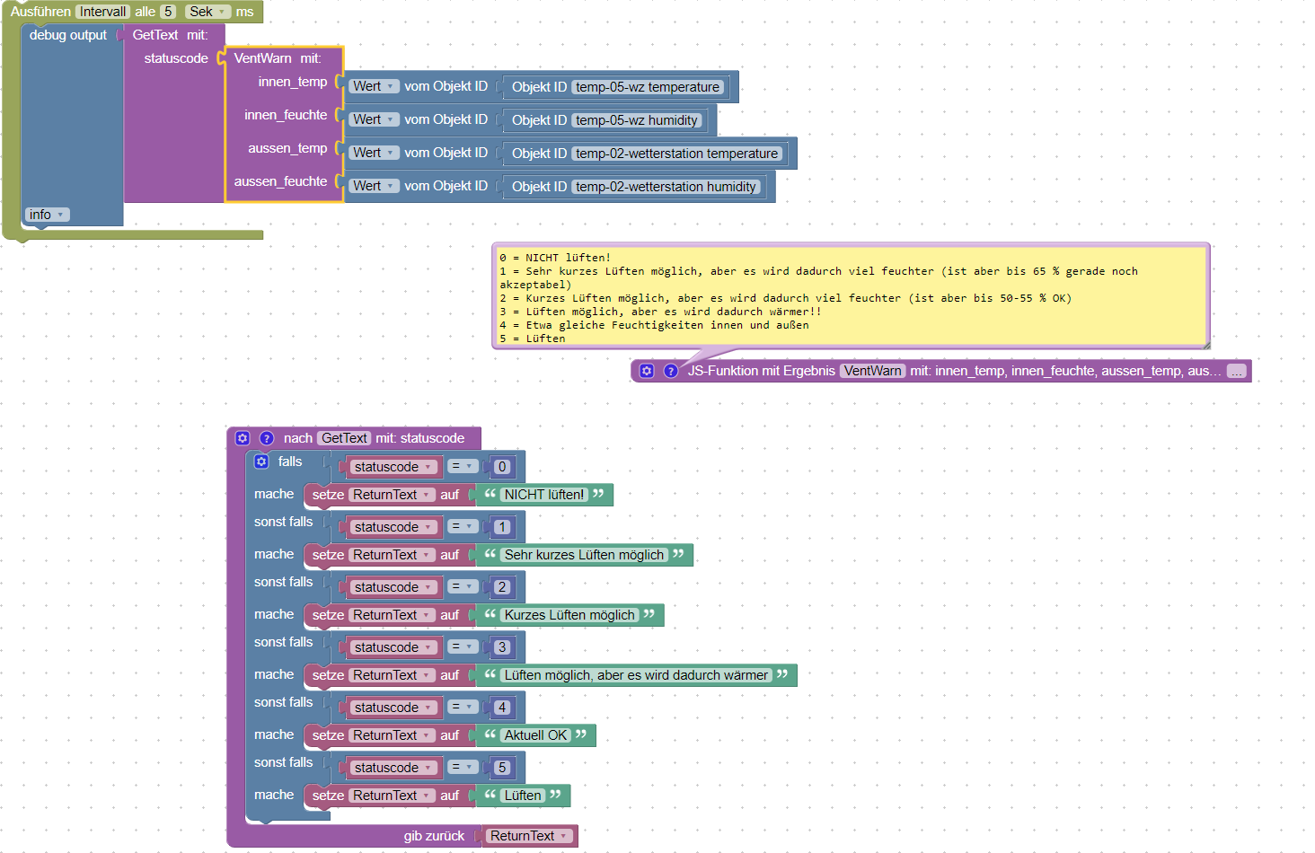Open ReturnText dropdown set to NICHT lüften!
The image size is (1315, 853).
coord(392,495)
